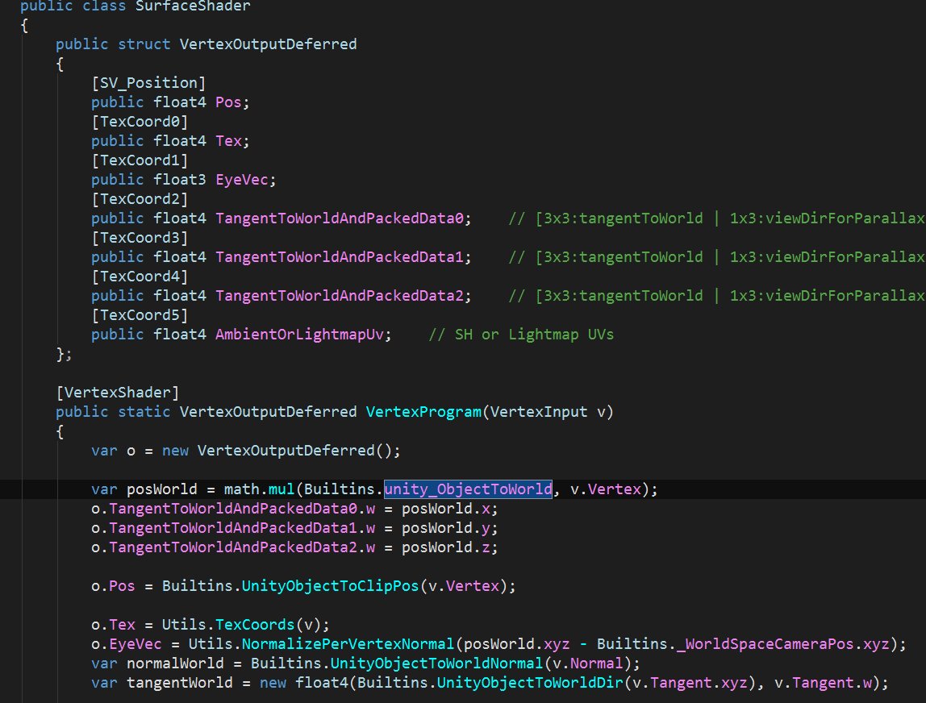Click the [TexCoord3] attribute
Image resolution: width=926 pixels, height=703 pixels.
point(140,238)
